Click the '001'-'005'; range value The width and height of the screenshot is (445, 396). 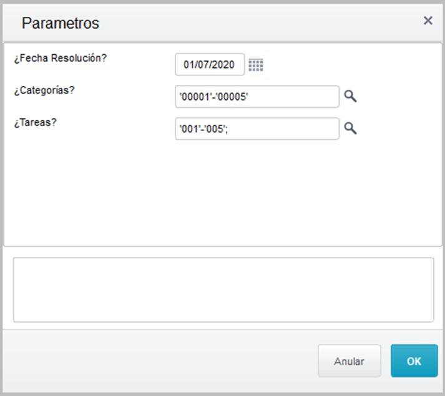(x=205, y=128)
